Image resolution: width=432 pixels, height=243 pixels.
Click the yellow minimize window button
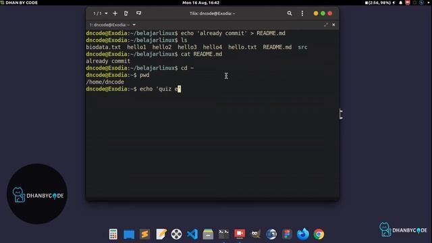(x=316, y=13)
